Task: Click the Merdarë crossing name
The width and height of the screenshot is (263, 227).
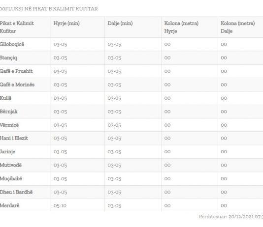Action: point(9,205)
